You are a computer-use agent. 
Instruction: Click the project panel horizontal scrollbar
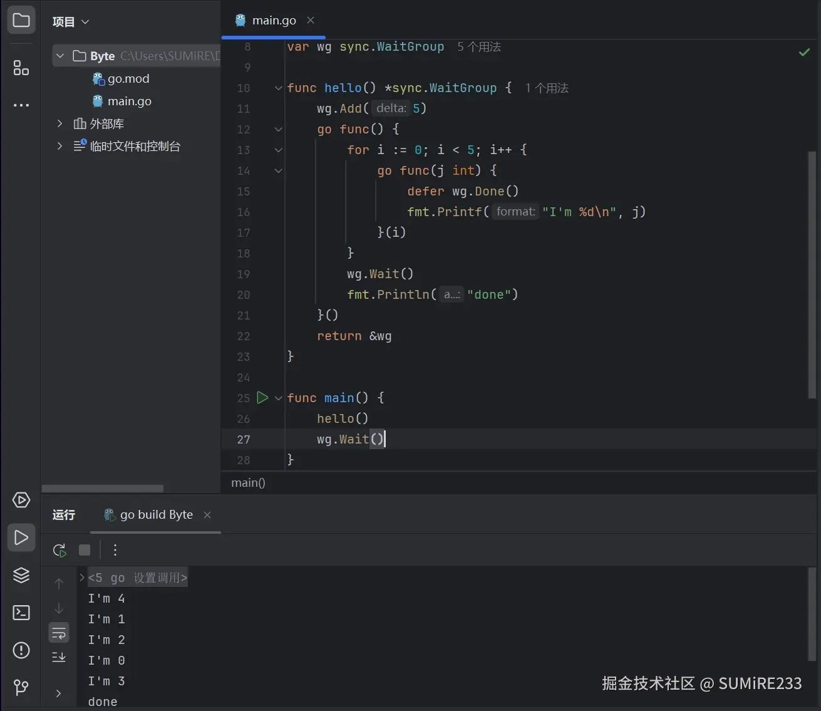[x=103, y=489]
